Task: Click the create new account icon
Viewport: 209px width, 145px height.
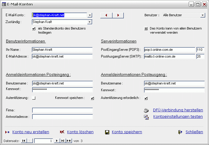Action: point(7,132)
